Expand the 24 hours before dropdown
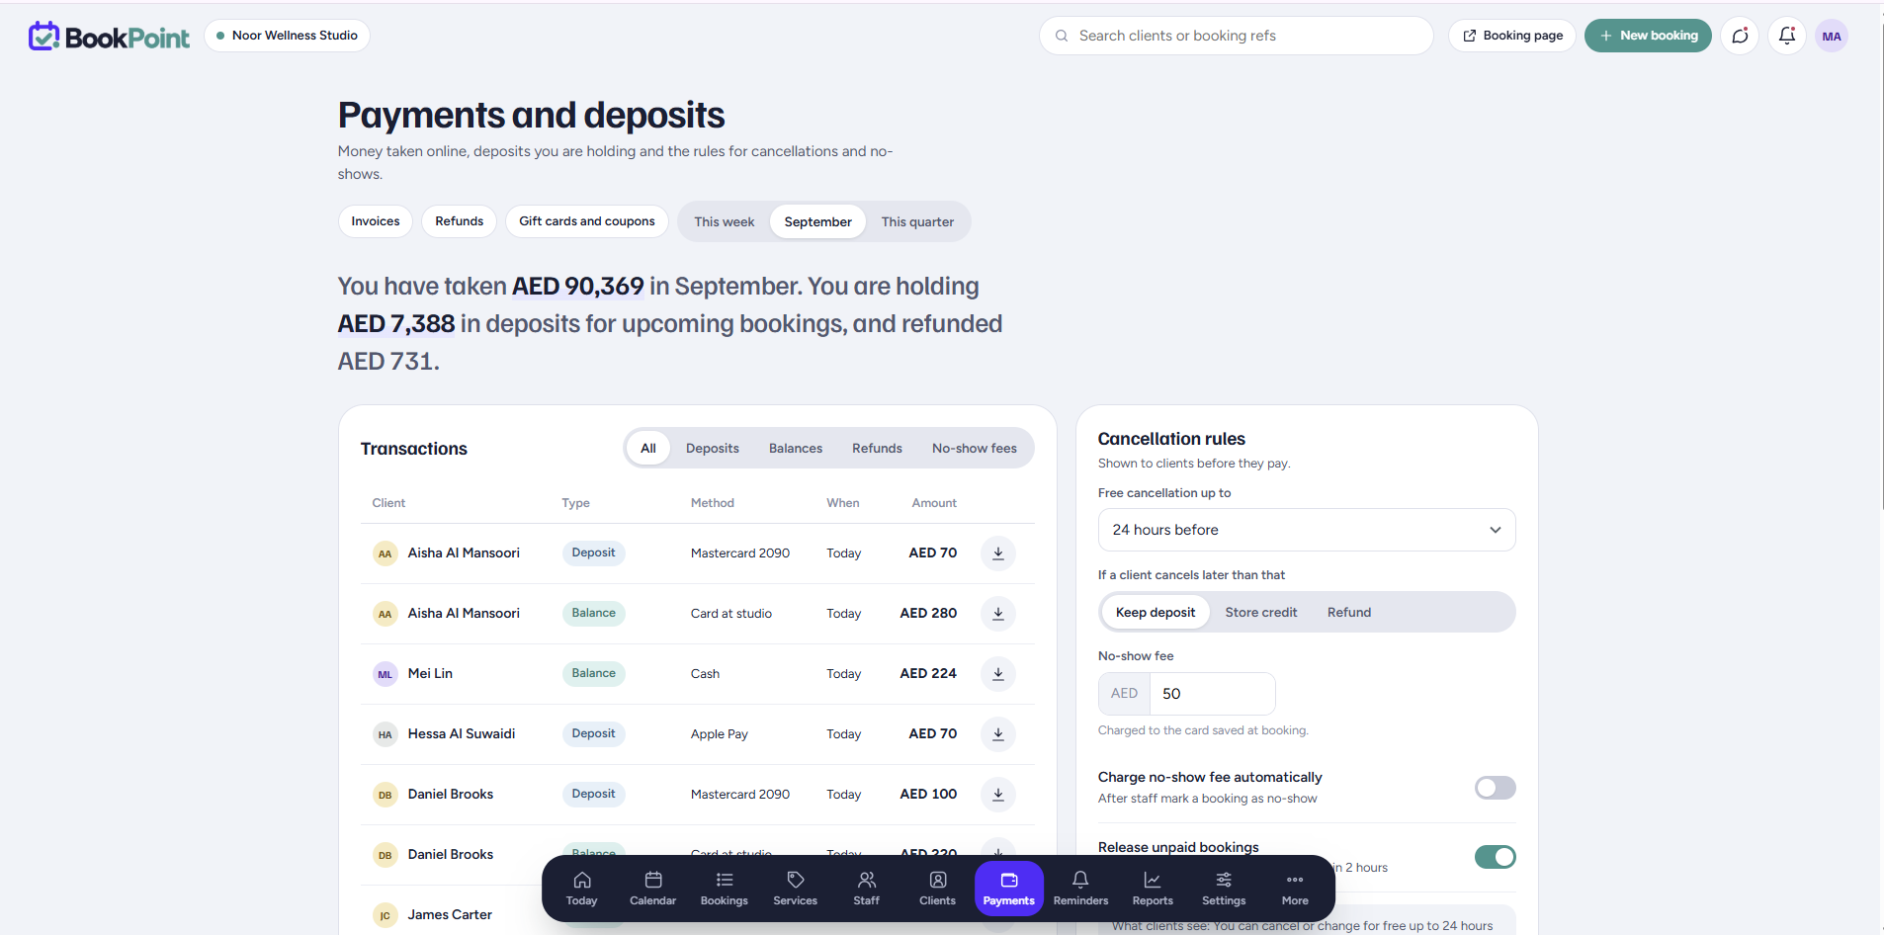 click(1307, 530)
